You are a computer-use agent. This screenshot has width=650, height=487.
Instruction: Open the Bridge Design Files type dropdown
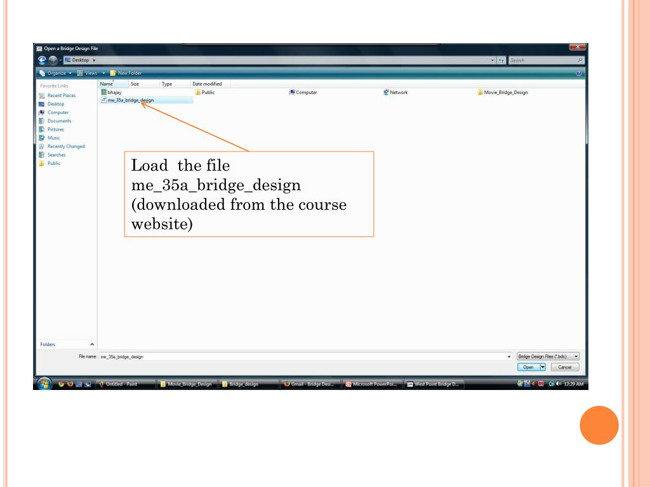click(548, 356)
